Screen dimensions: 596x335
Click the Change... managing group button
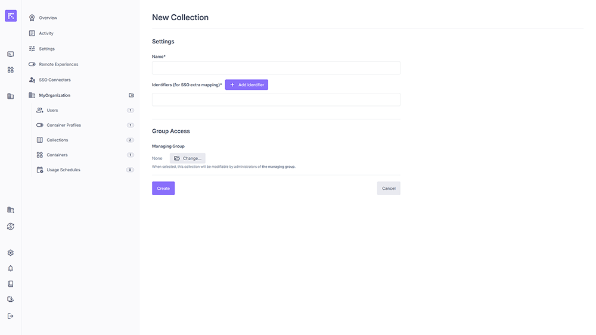[x=187, y=158]
